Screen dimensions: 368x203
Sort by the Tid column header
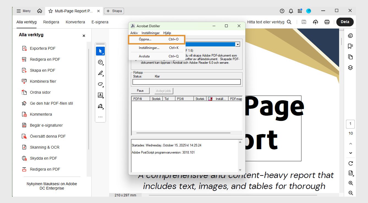point(169,99)
